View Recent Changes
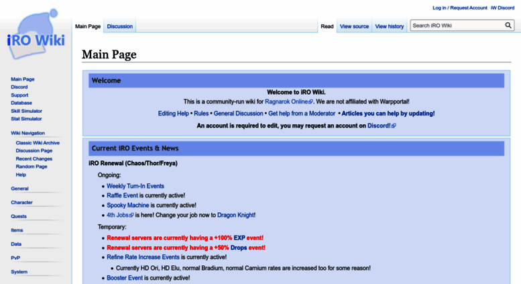The height and width of the screenshot is (284, 521). [34, 159]
